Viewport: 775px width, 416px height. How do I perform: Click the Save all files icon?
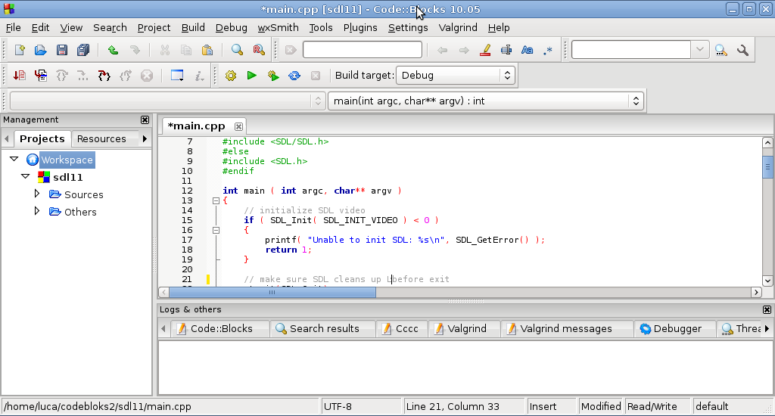(83, 50)
